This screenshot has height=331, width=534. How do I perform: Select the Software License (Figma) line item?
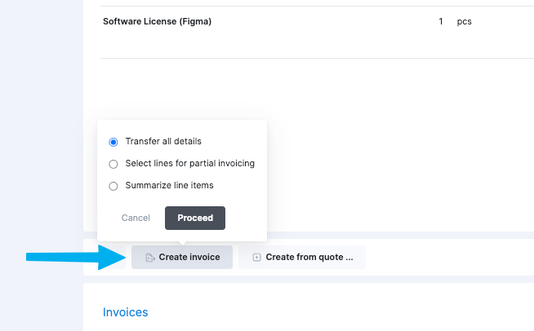157,21
